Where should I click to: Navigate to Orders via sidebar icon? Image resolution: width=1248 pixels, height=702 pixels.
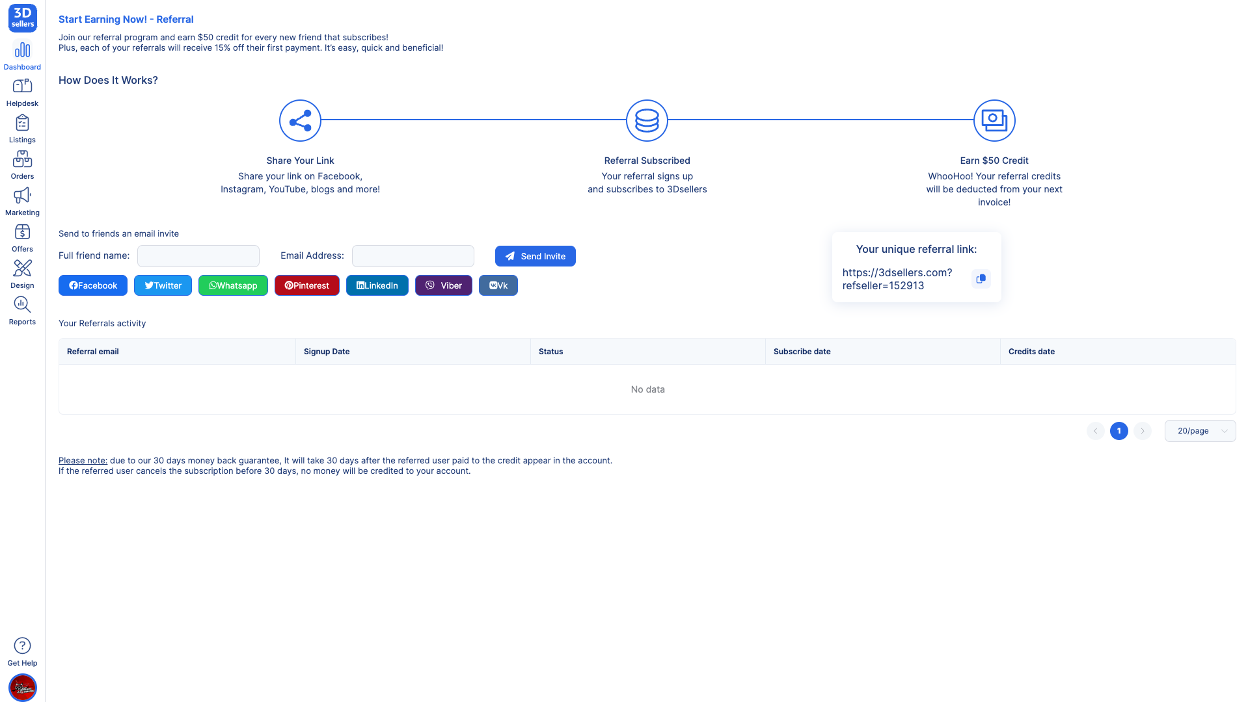click(x=22, y=164)
